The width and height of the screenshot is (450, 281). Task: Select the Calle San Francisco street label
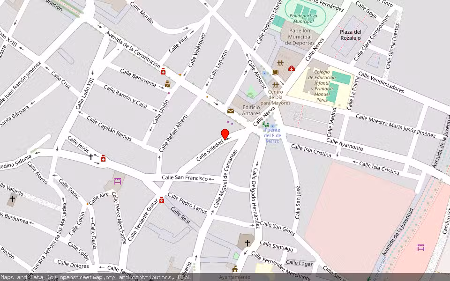185,178
